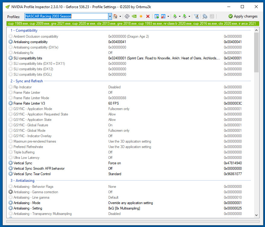Select the GSYNC - Global Feature row

pos(130,125)
